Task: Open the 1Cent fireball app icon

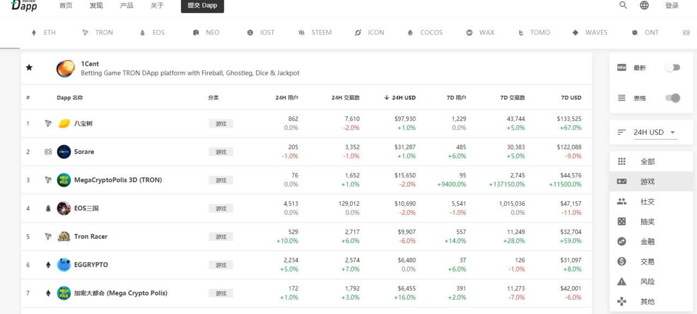Action: [x=65, y=69]
